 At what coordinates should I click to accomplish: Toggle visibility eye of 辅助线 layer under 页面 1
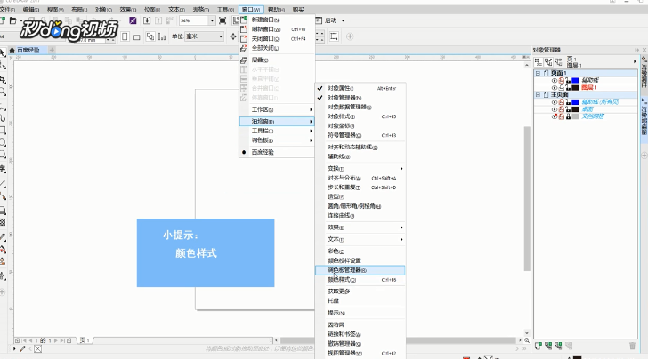tap(555, 81)
